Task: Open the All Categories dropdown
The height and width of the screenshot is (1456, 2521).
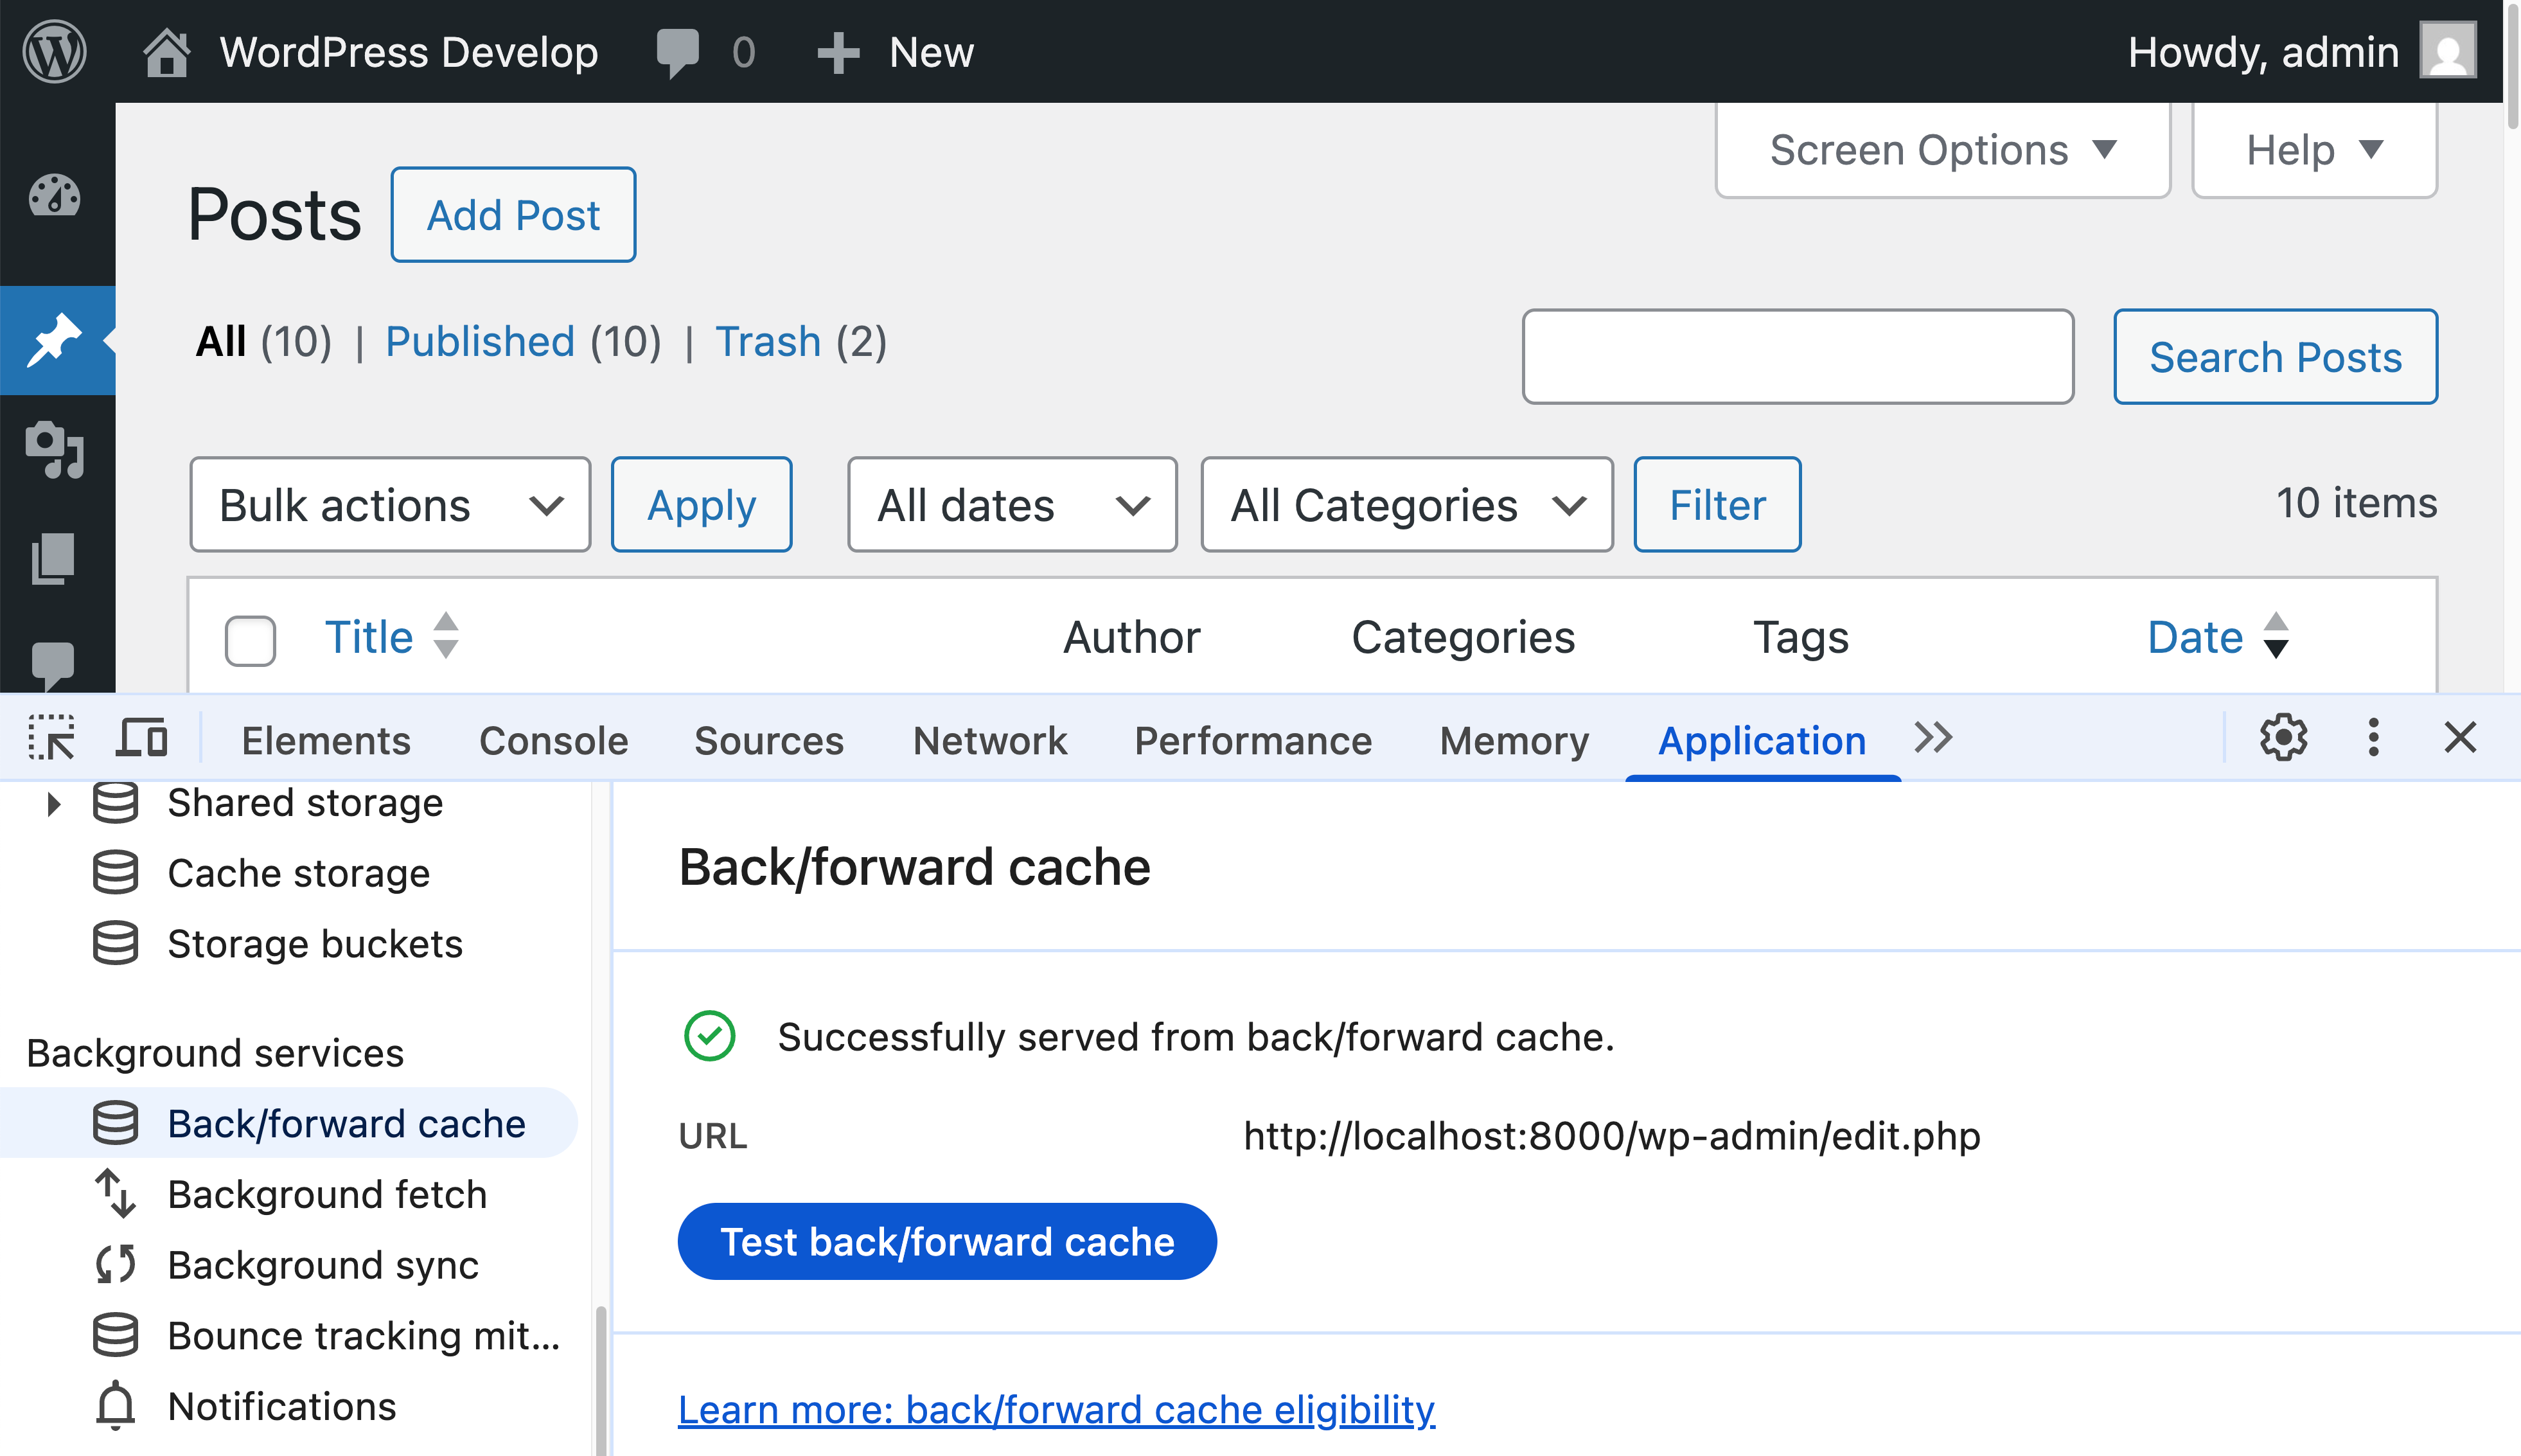Action: pyautogui.click(x=1406, y=505)
